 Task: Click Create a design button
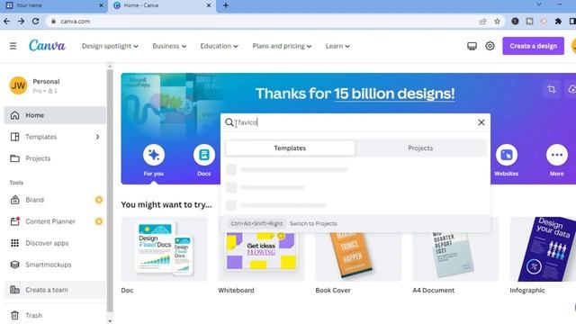(533, 46)
